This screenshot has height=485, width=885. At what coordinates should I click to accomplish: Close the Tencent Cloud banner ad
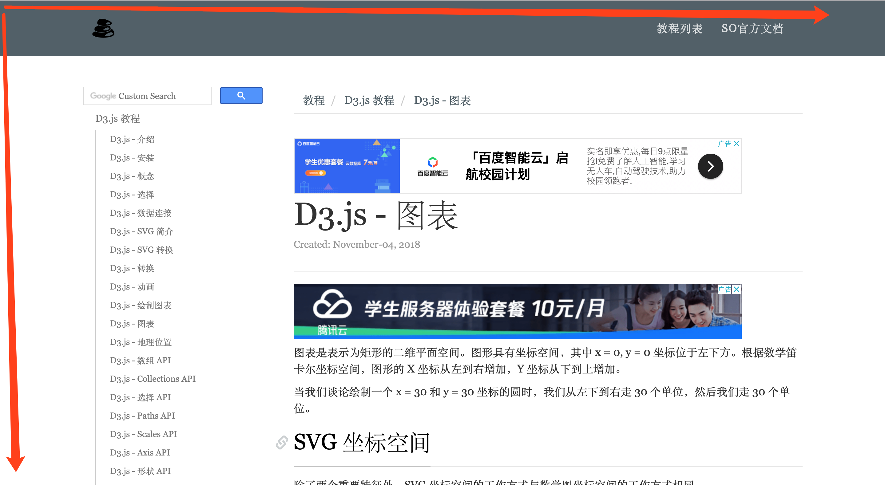click(736, 289)
